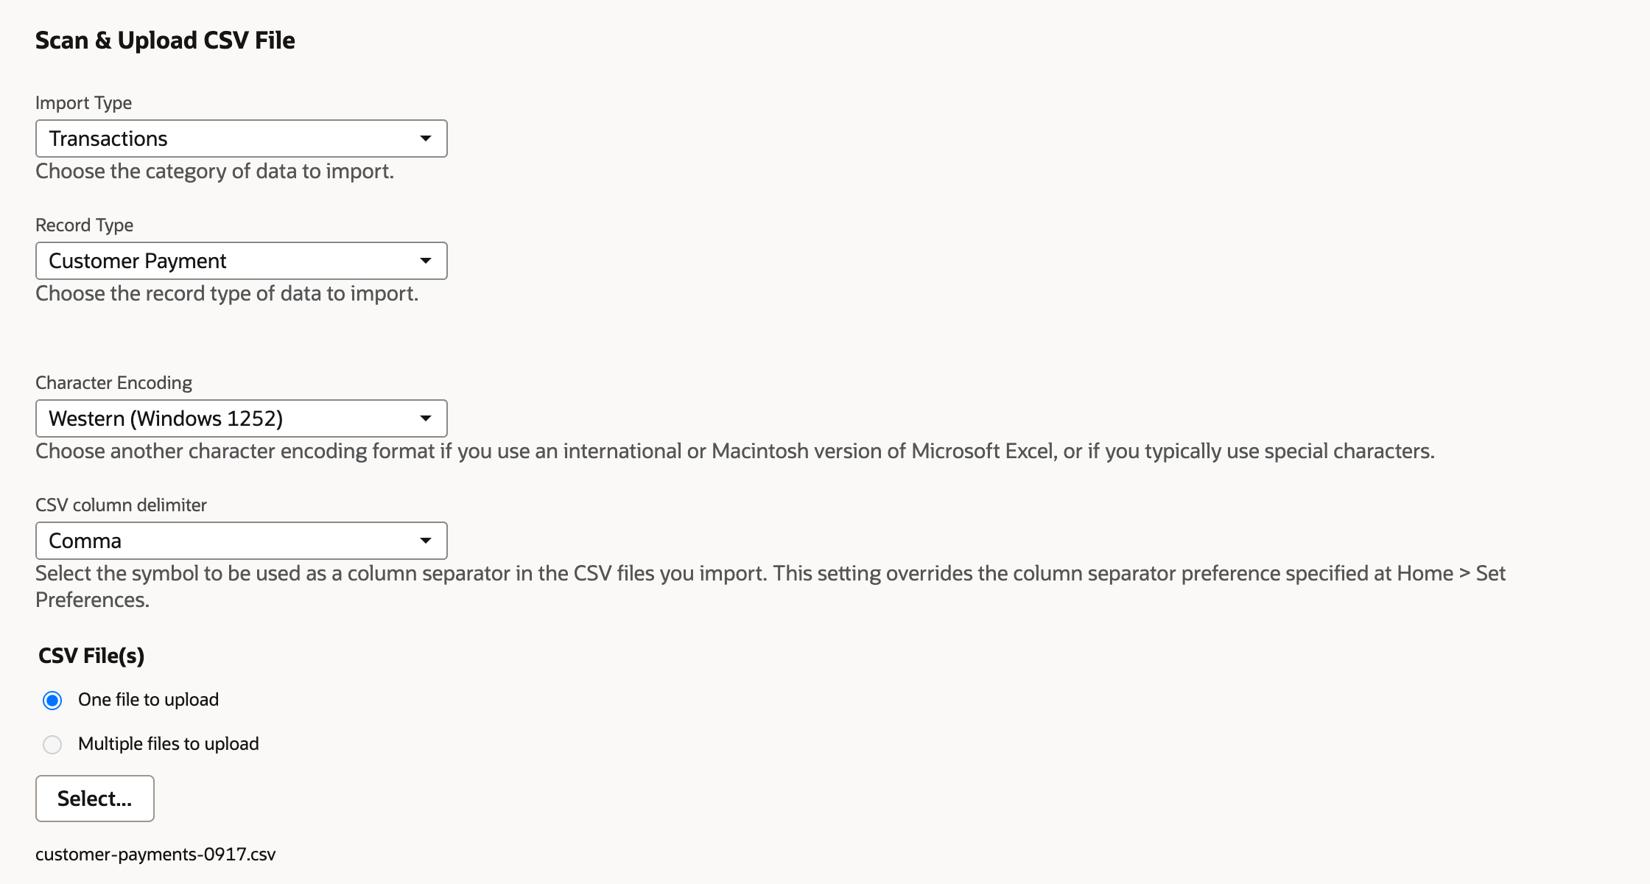1650x884 pixels.
Task: Click the Scan & Upload CSV File heading
Action: tap(165, 41)
